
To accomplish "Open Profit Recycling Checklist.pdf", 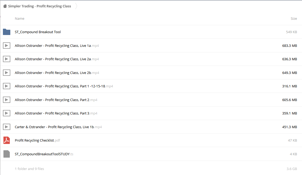I will tap(37, 141).
